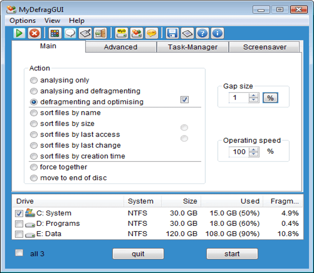Choose 'sort files by name' action
Screen dimensions: 314x273
click(x=34, y=113)
